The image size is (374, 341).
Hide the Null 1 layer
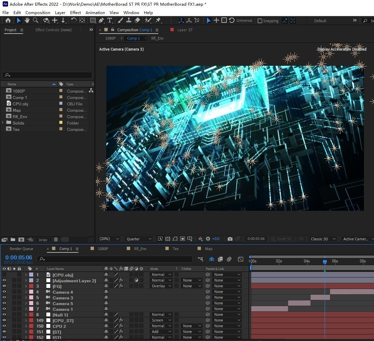[4, 314]
